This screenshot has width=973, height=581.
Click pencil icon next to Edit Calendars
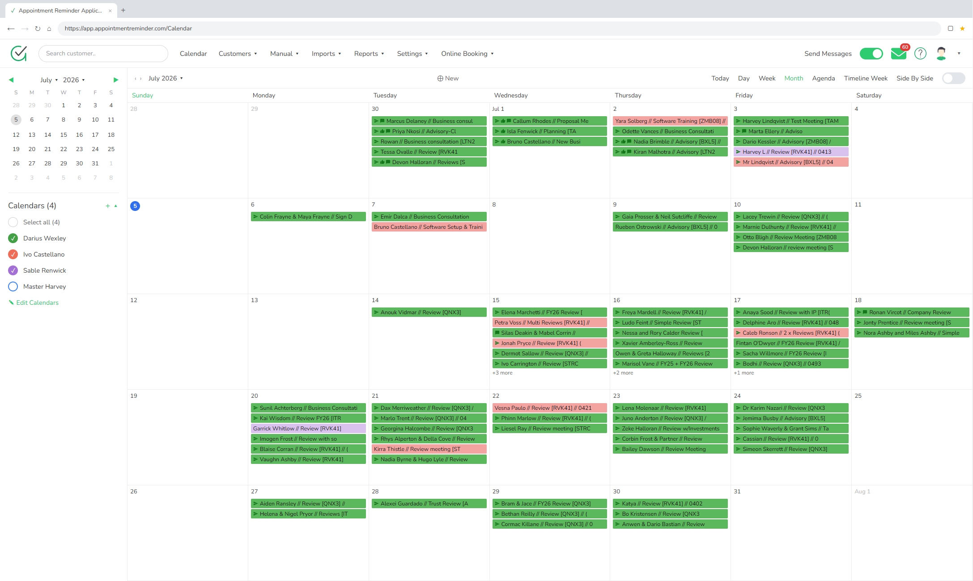[x=11, y=303]
